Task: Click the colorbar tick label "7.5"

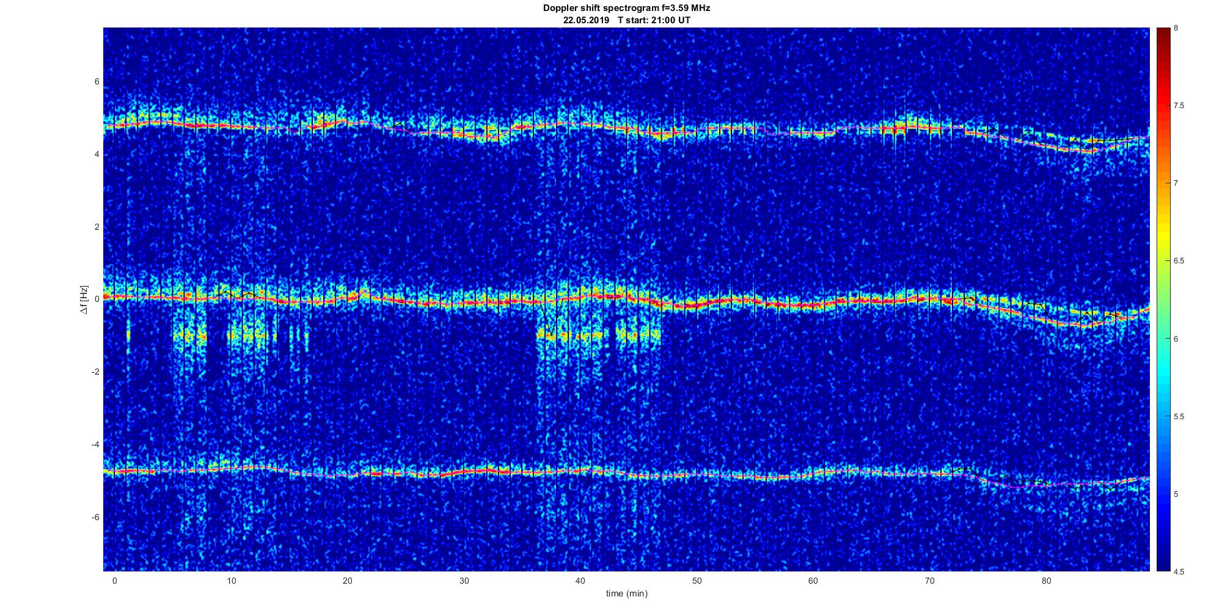Action: (x=1179, y=106)
